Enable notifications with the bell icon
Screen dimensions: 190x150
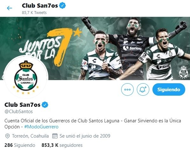[x=143, y=90]
